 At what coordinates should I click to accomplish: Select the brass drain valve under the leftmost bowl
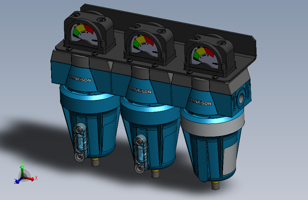95,162
